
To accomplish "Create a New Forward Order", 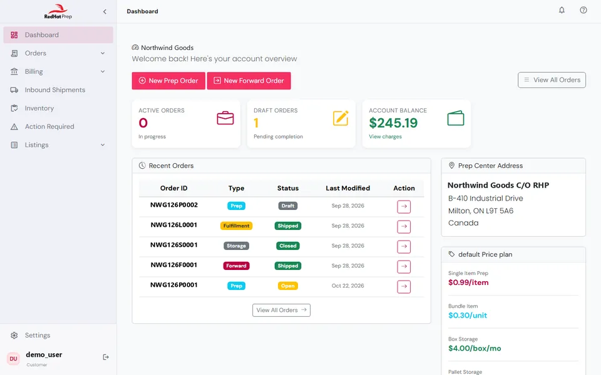I will (249, 81).
